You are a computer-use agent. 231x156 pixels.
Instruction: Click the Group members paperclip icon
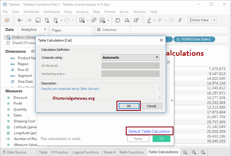coord(160,20)
